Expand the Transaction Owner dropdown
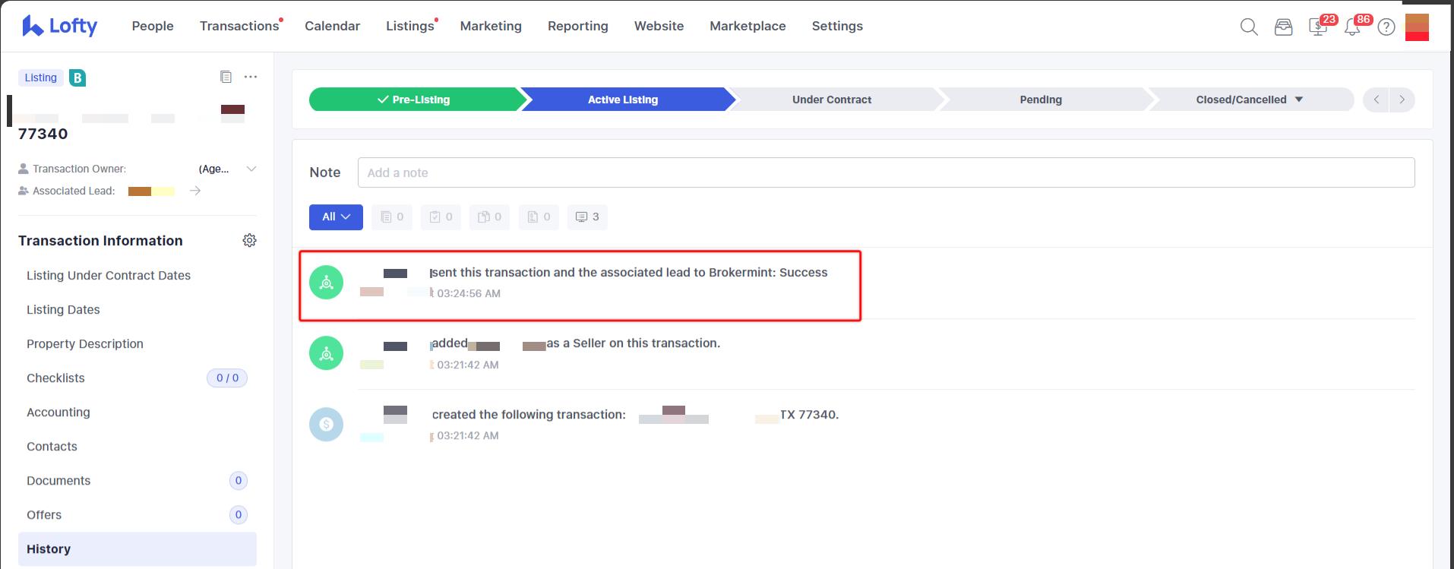Screen dimensions: 1454x569 251,169
